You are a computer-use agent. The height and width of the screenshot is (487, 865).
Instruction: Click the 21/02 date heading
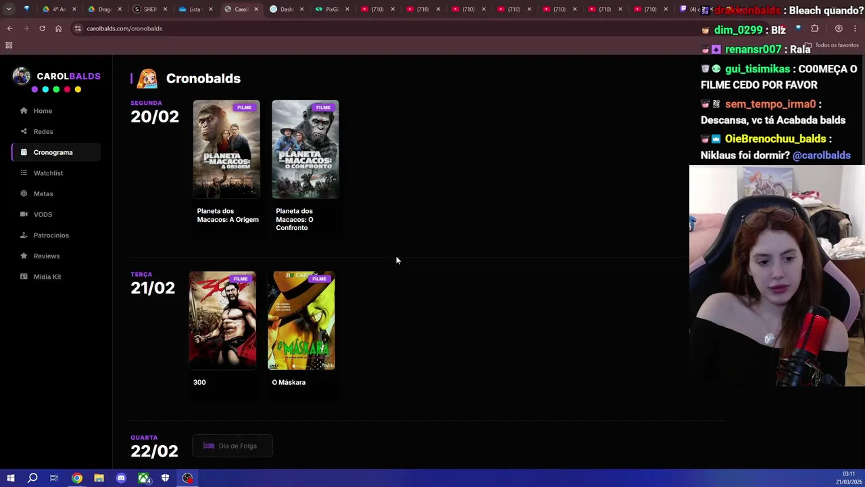(x=153, y=288)
